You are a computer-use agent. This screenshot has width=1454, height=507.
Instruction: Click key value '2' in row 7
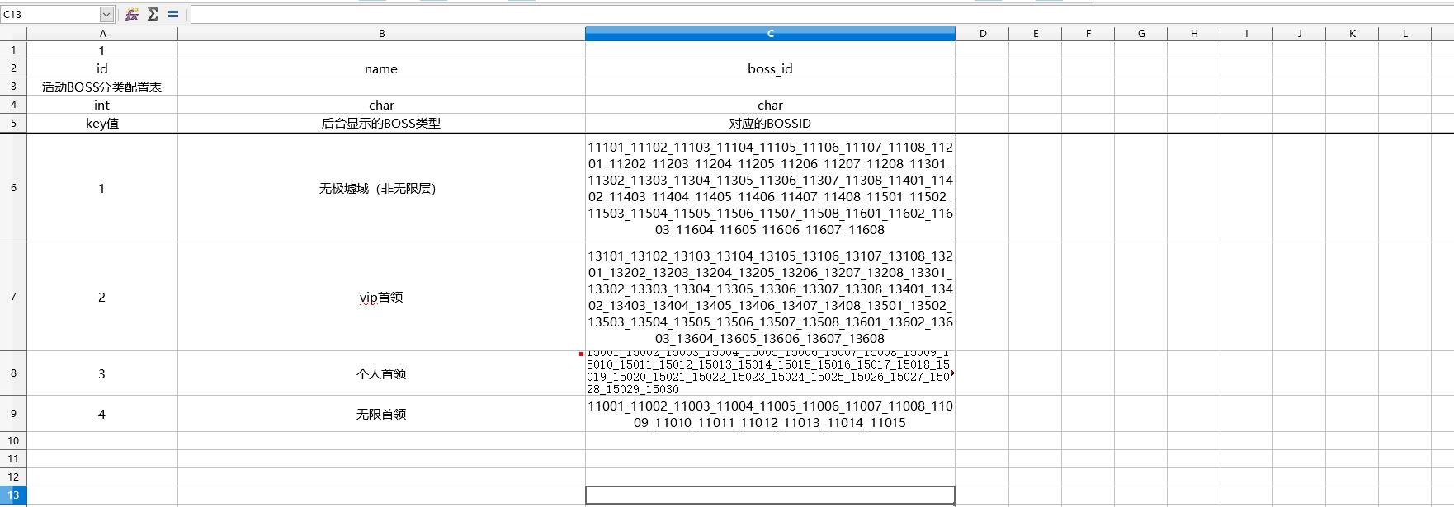tap(102, 297)
